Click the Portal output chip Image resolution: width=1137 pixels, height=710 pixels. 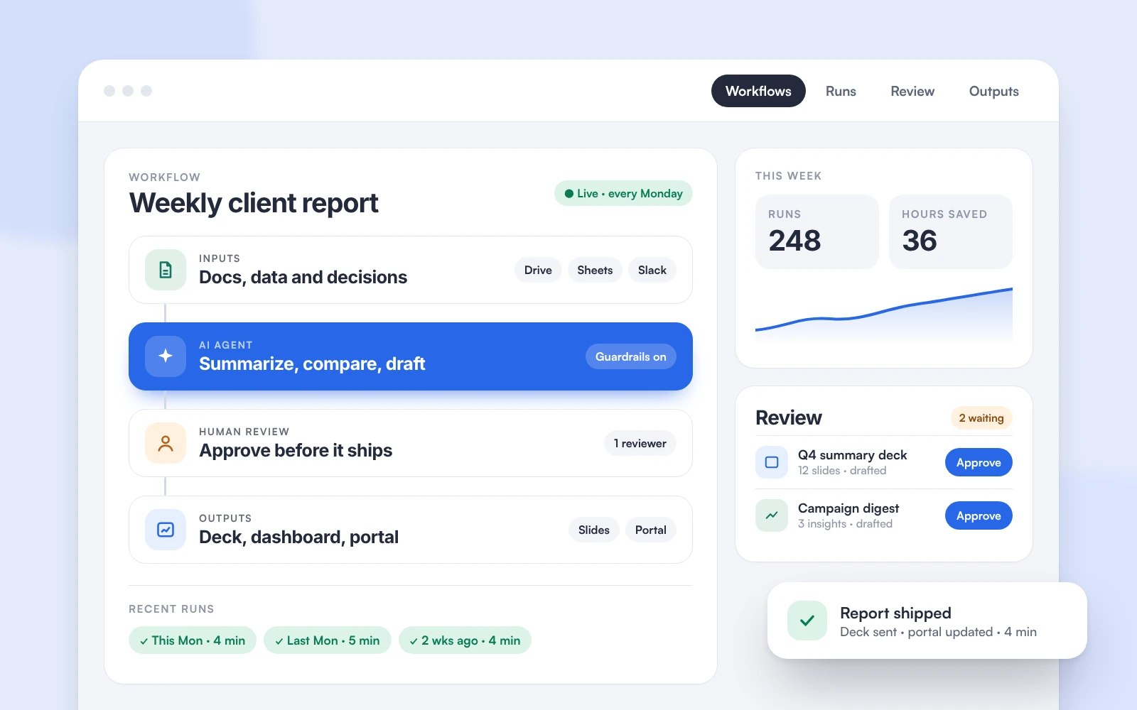651,530
